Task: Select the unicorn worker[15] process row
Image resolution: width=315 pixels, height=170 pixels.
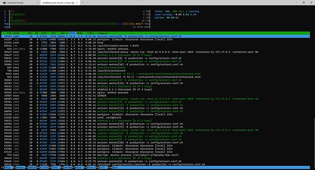Action: (156, 124)
